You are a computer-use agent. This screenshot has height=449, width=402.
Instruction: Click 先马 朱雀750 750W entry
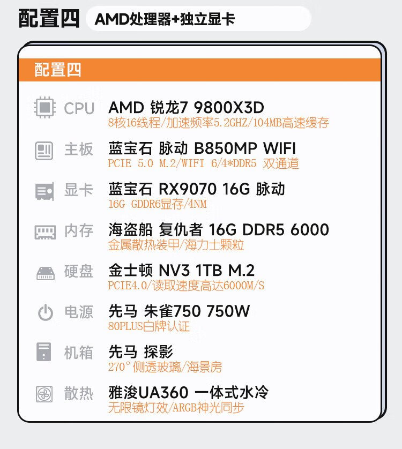[179, 311]
